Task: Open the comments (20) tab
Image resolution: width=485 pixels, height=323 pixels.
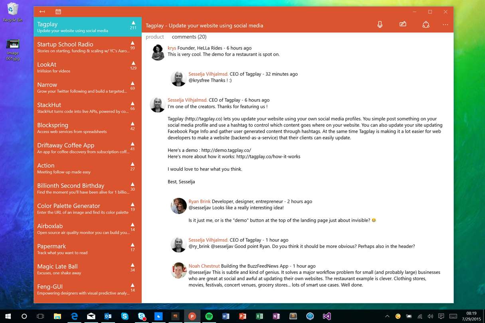Action: (x=189, y=37)
